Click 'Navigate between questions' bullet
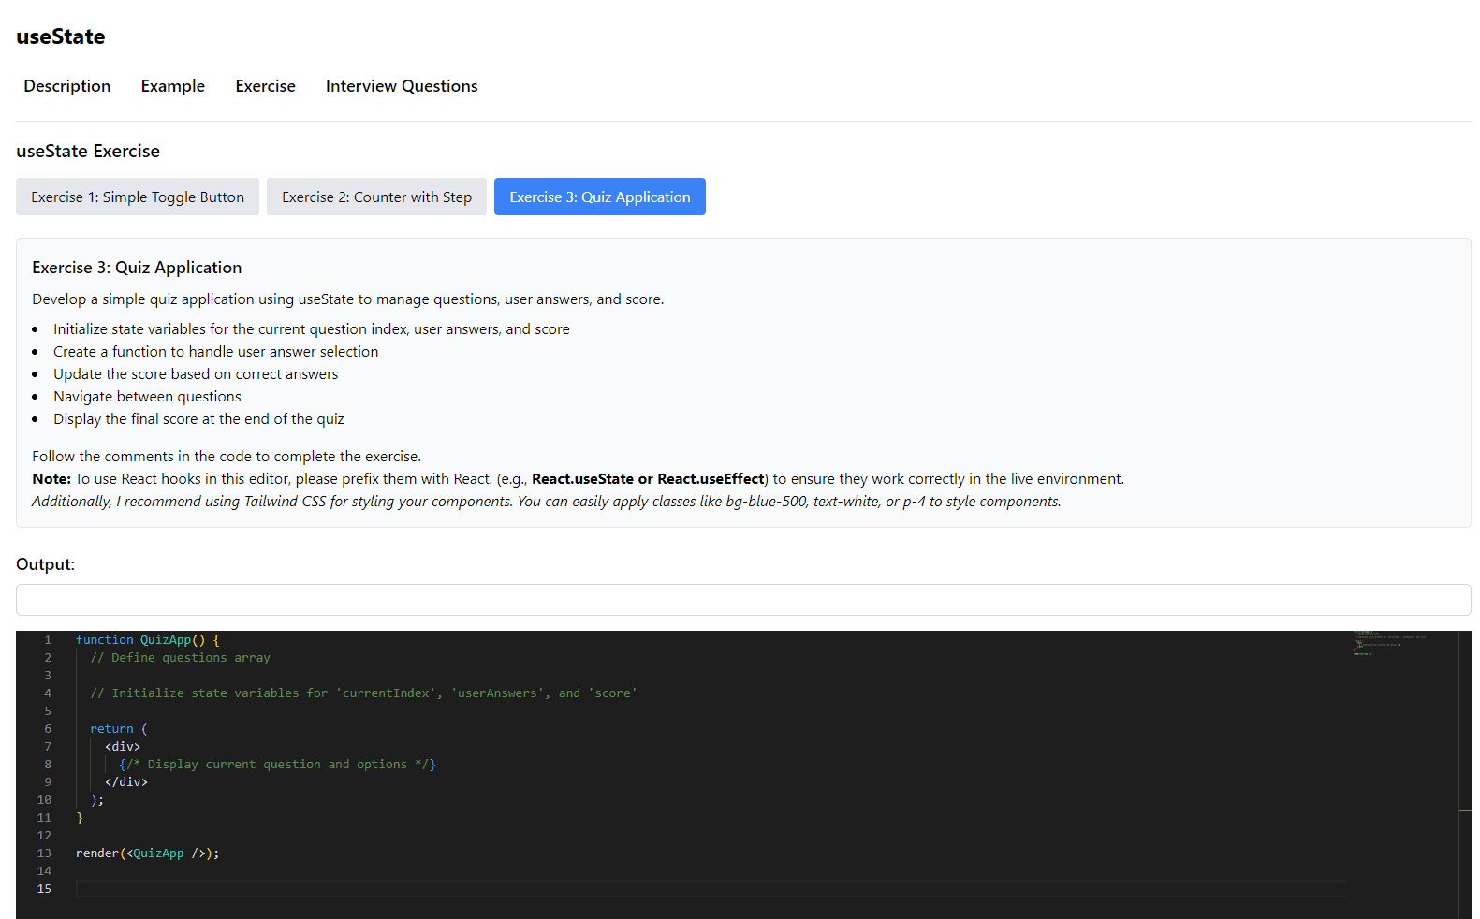1480x919 pixels. pyautogui.click(x=147, y=397)
